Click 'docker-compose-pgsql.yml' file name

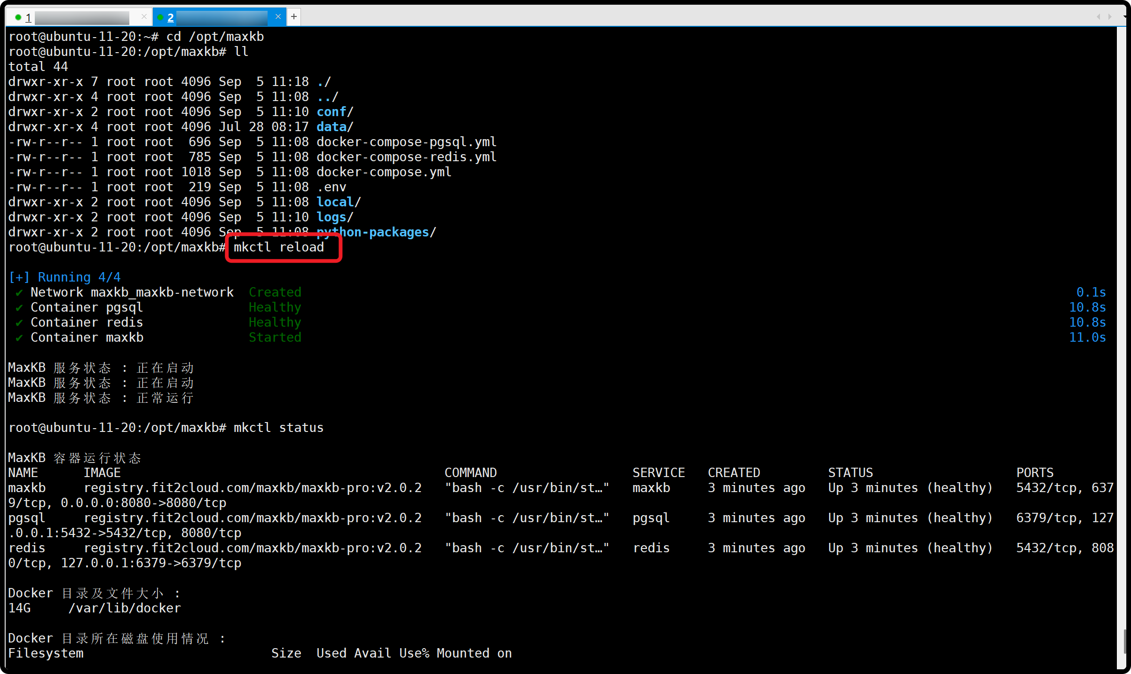406,142
